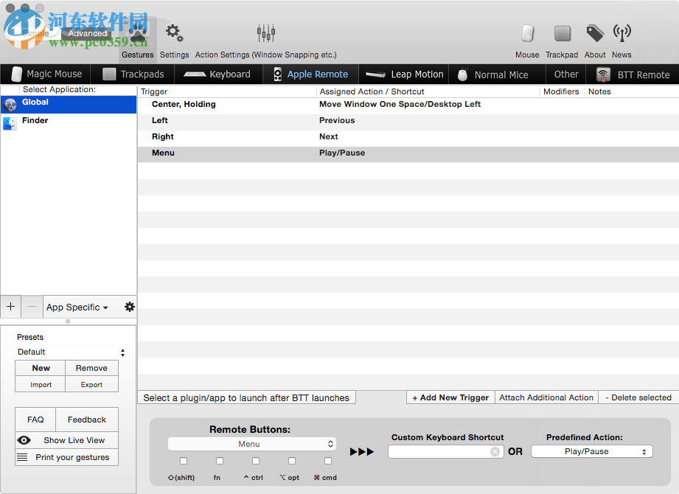Open the About tag icon
Viewport: 679px width, 494px height.
point(595,35)
